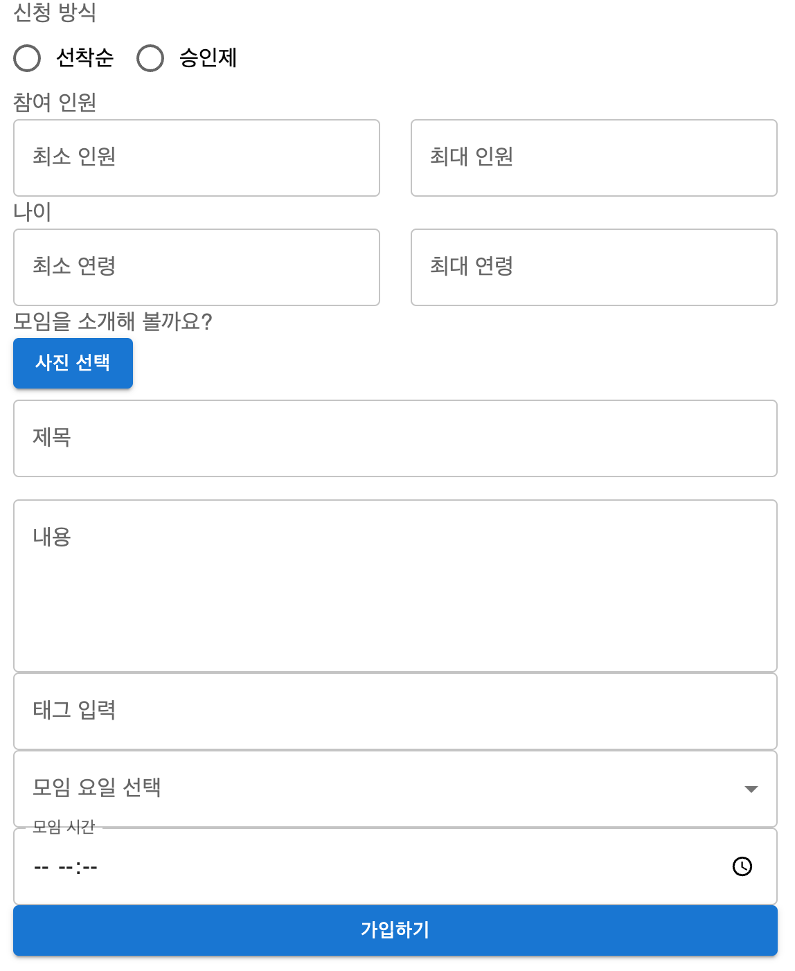This screenshot has width=795, height=971.
Task: Click the 사진 선택 button
Action: point(73,363)
